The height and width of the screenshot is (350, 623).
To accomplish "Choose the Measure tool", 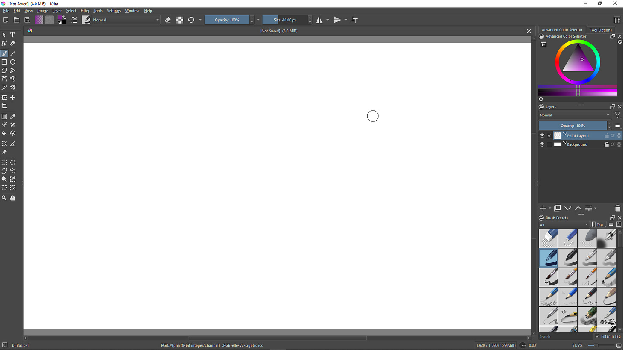I will [x=13, y=144].
